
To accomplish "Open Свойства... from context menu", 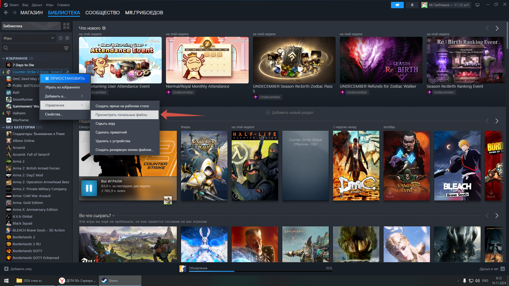I will (x=65, y=114).
